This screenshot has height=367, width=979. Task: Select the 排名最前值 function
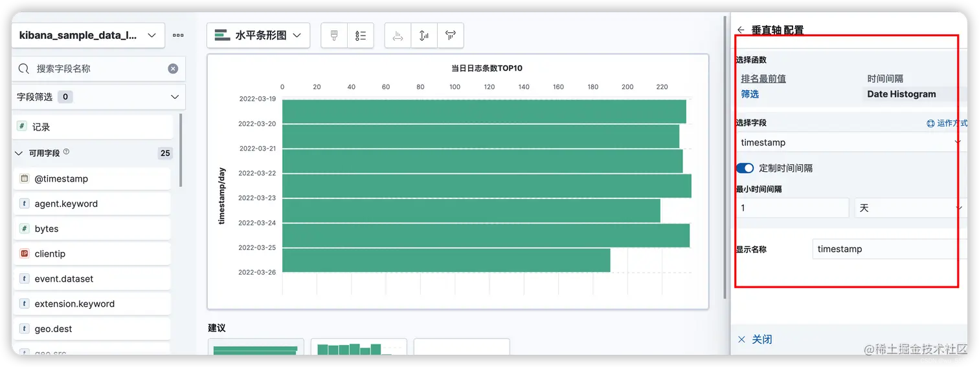coord(763,78)
